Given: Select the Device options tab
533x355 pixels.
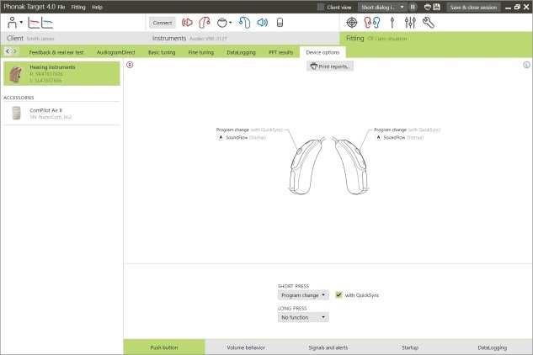Looking at the screenshot, I should (322, 52).
